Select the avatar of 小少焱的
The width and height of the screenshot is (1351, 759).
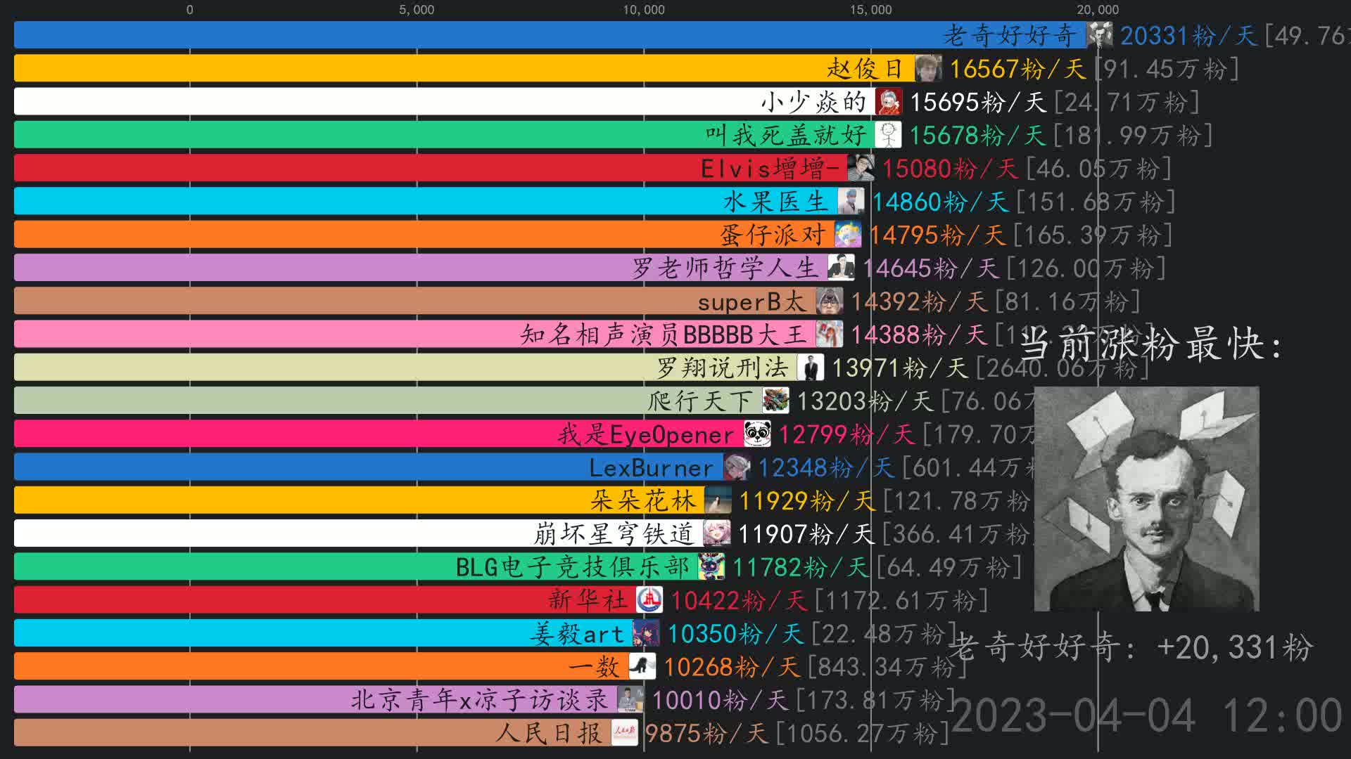[x=889, y=102]
